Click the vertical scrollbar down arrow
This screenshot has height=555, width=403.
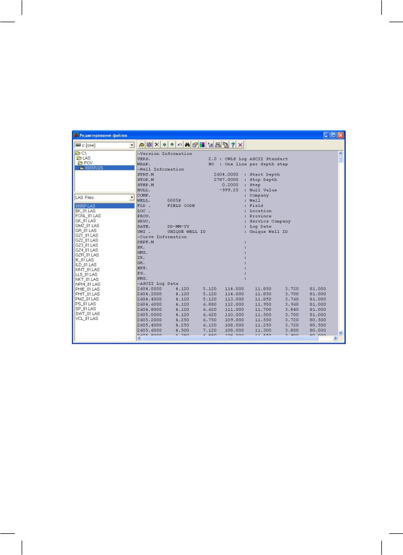click(x=341, y=333)
